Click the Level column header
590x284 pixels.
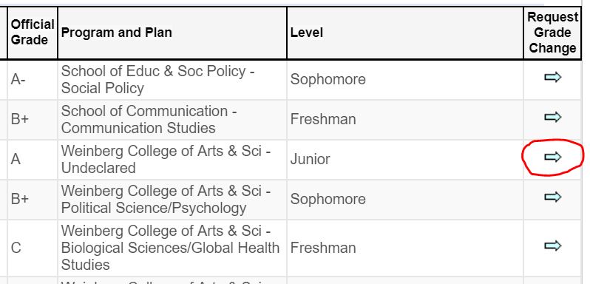pyautogui.click(x=405, y=33)
